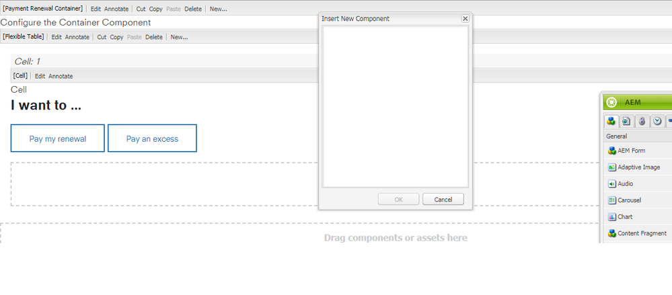
Task: Select the Adaptive Image component icon
Action: (x=612, y=167)
